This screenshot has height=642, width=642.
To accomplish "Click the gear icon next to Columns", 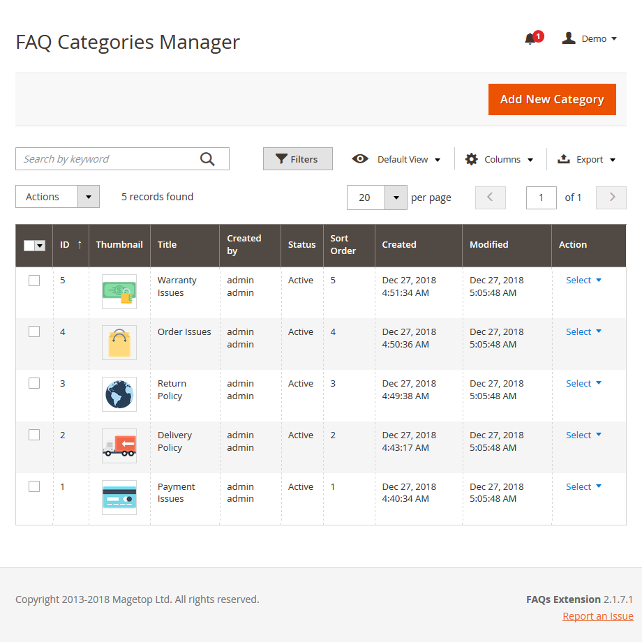I will point(471,159).
